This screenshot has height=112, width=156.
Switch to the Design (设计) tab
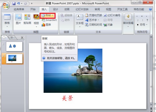click(55, 9)
